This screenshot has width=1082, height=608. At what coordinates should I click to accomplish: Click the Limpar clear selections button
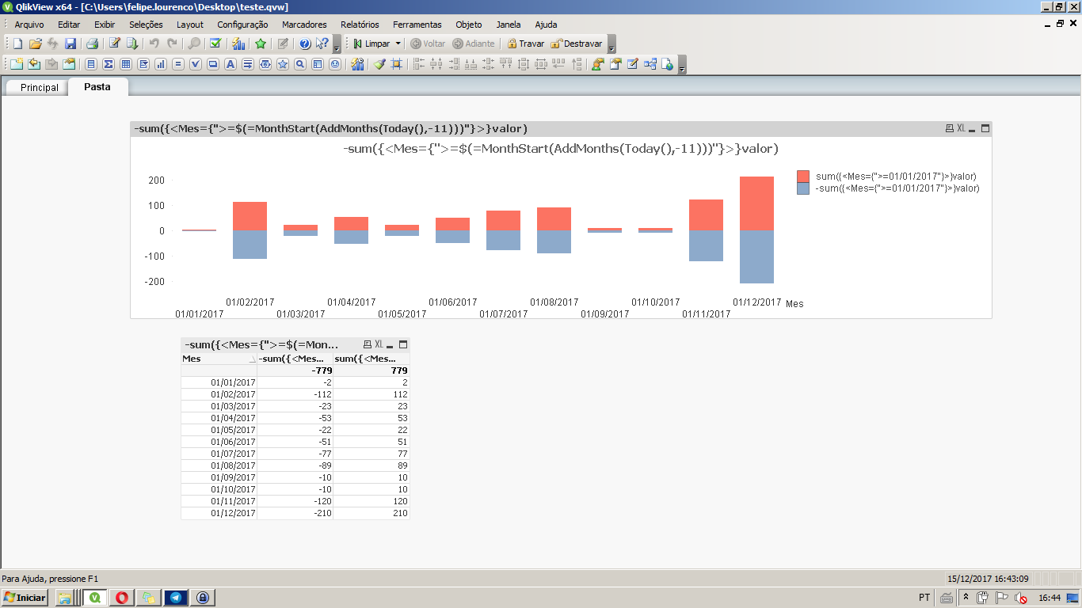371,44
